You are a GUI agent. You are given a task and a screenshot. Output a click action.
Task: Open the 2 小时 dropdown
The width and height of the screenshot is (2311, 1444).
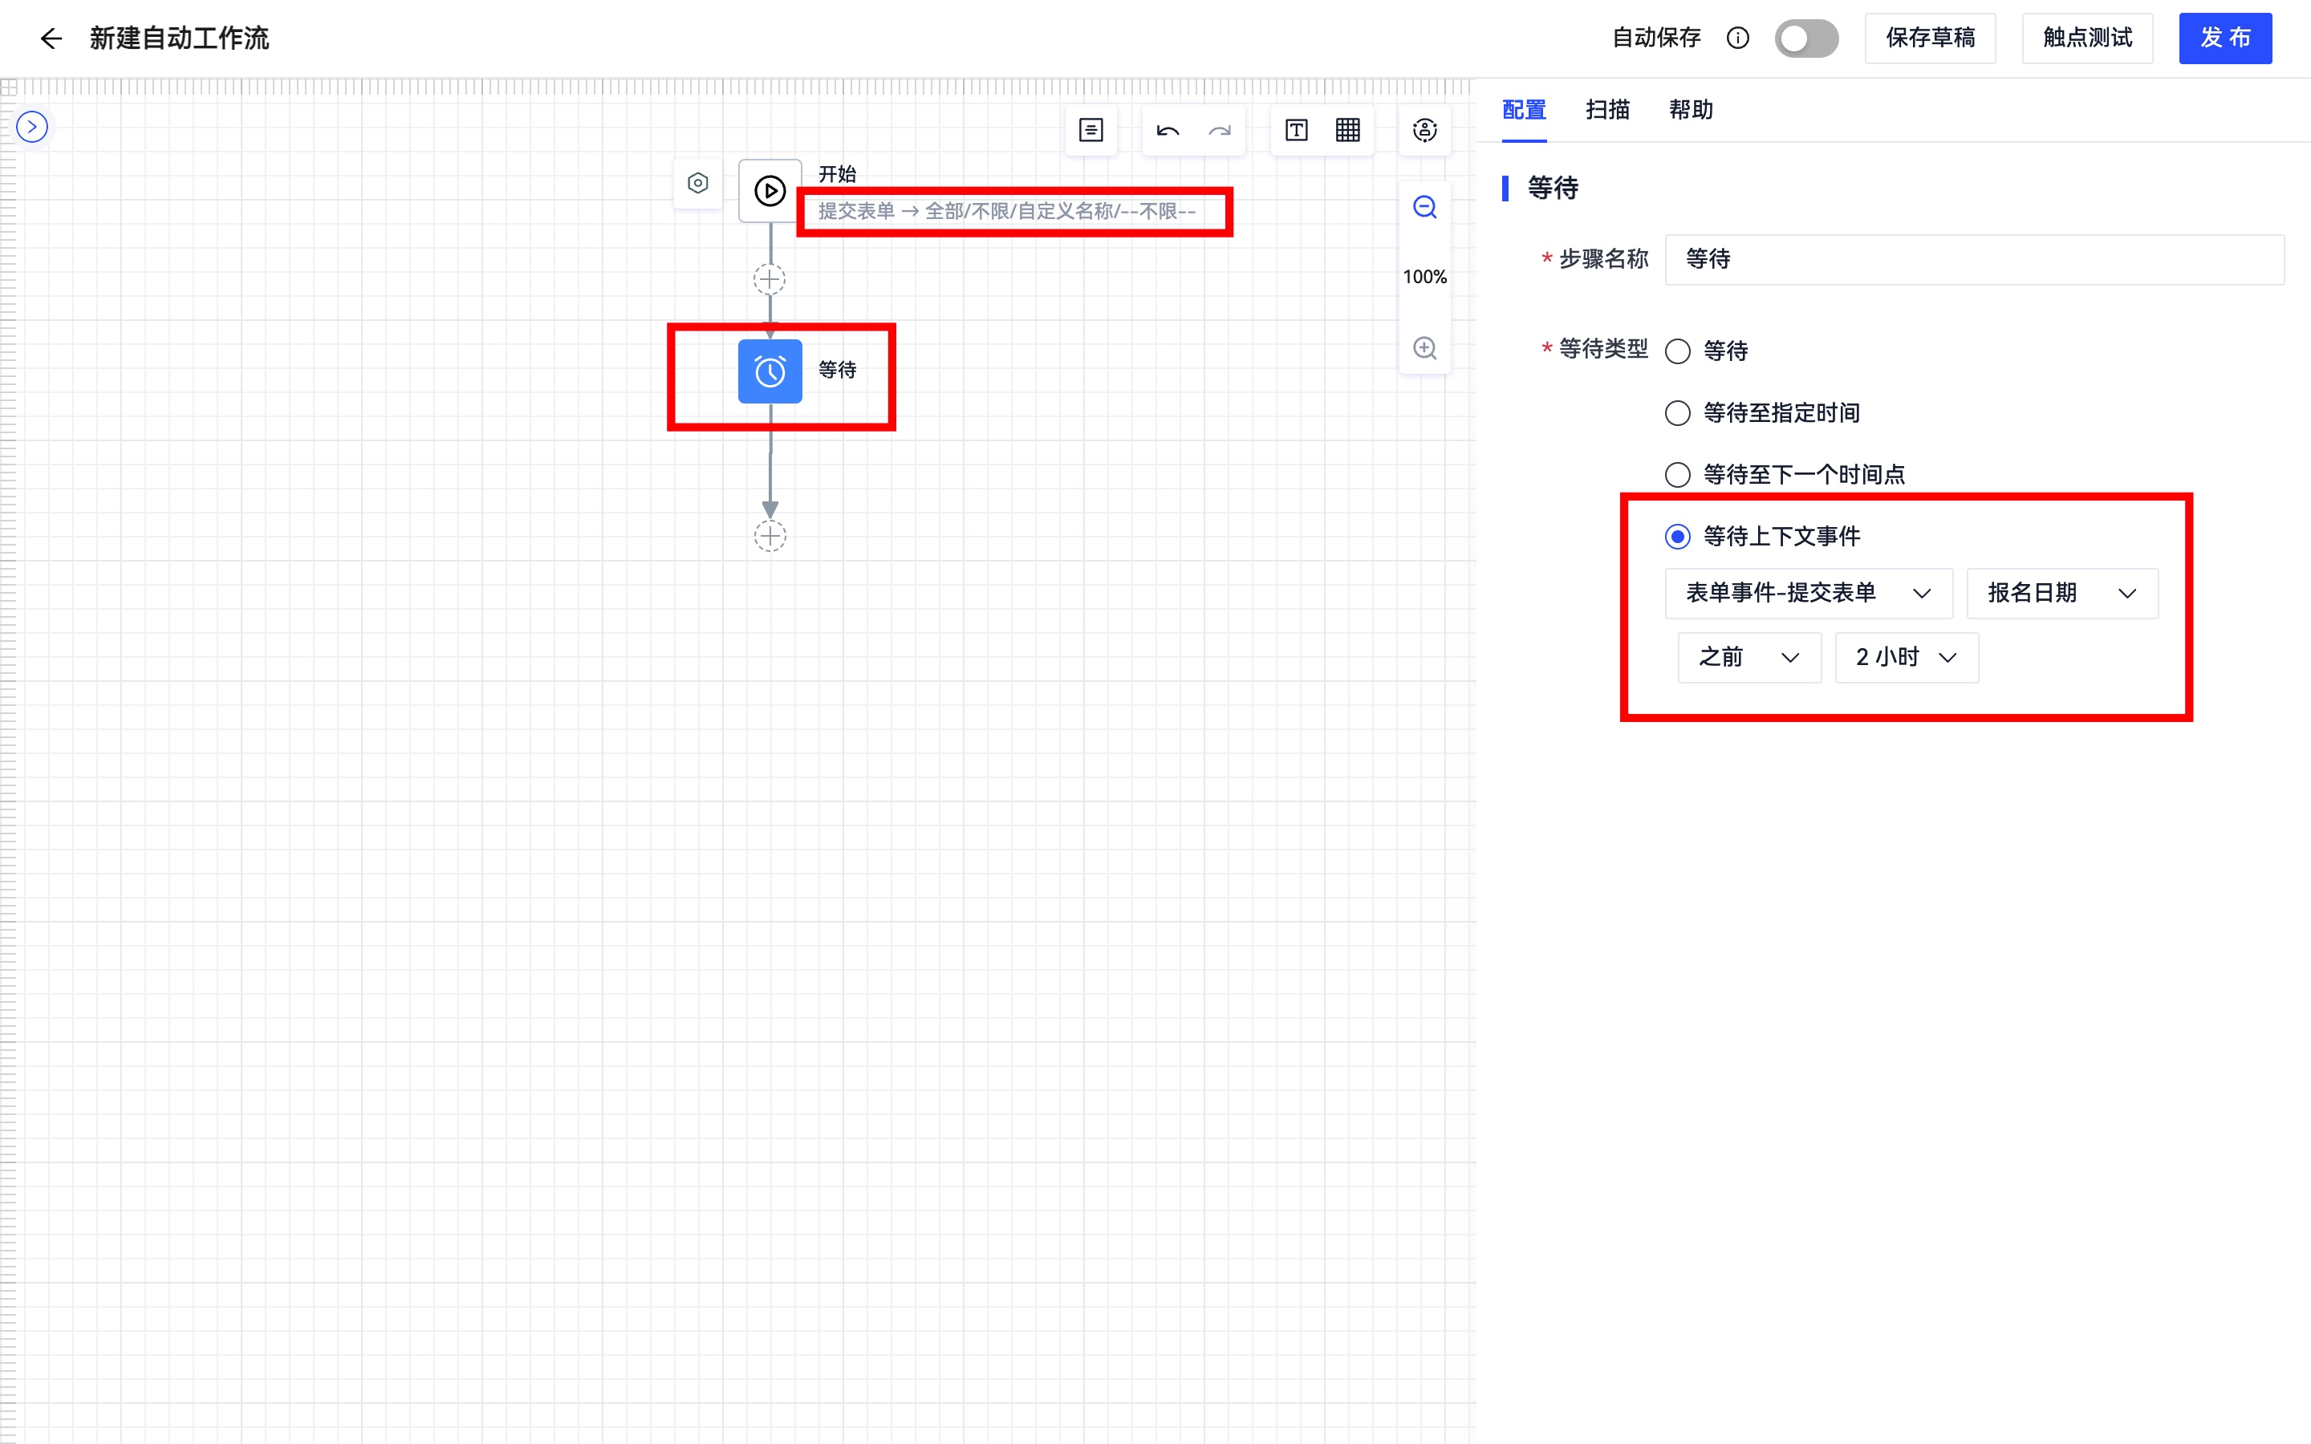click(x=1906, y=657)
